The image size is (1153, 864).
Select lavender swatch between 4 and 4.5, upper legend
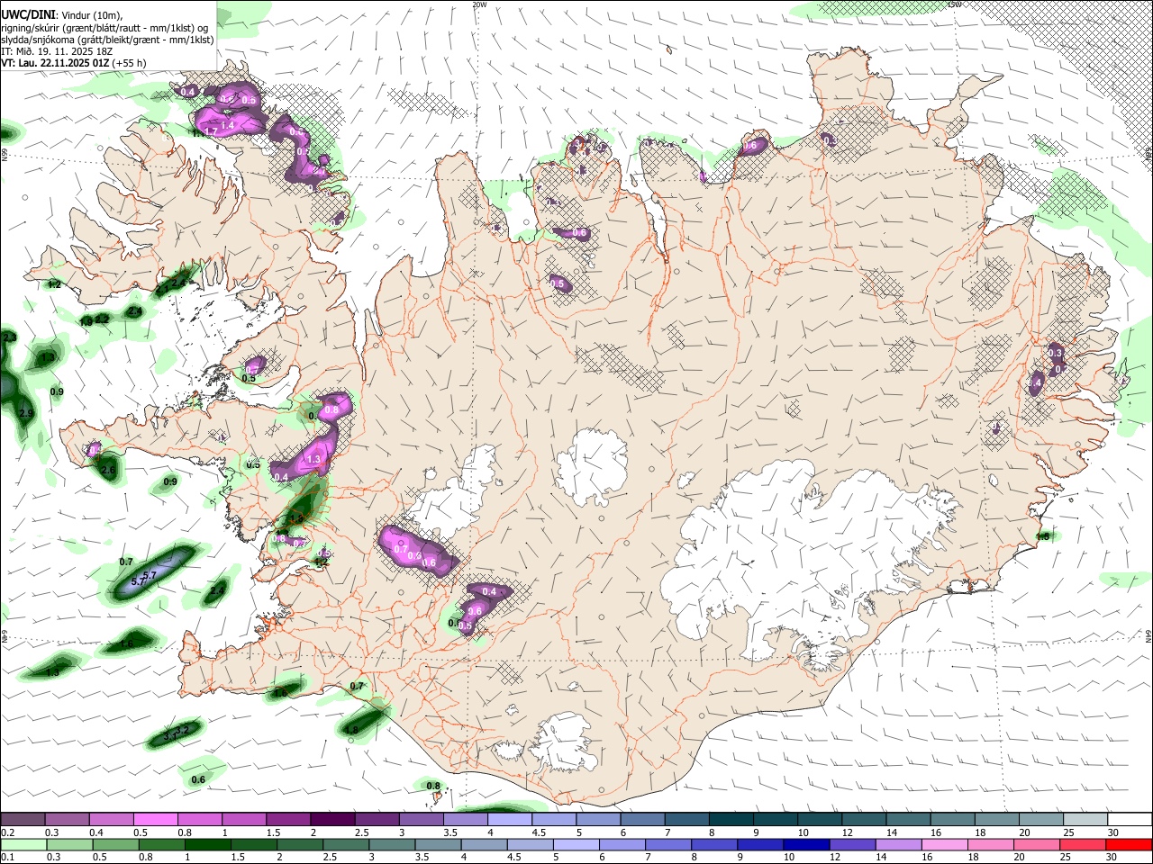[509, 820]
